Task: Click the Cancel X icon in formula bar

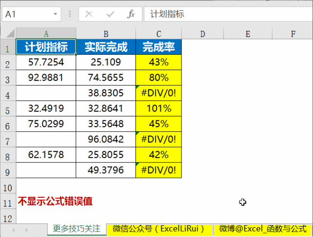Action: (x=89, y=14)
